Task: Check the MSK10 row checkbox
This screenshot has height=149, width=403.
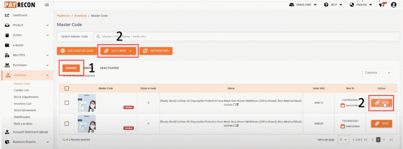Action: tap(67, 103)
